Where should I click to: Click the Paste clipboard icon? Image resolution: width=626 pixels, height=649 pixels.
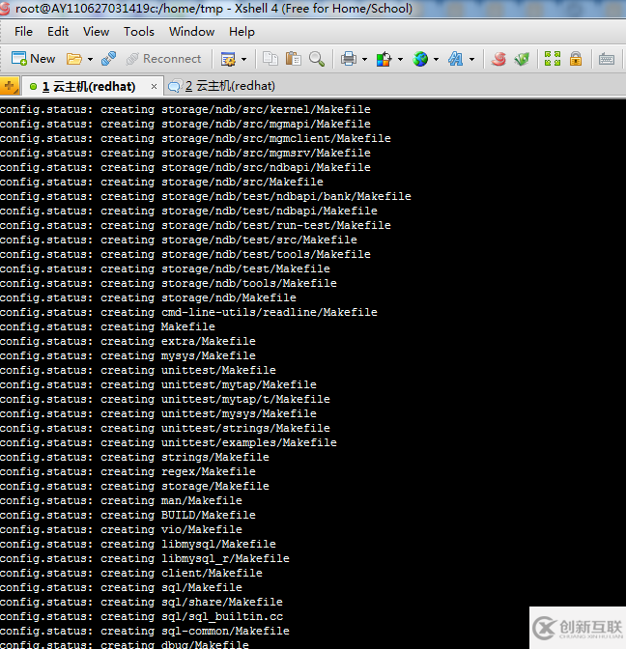[293, 59]
